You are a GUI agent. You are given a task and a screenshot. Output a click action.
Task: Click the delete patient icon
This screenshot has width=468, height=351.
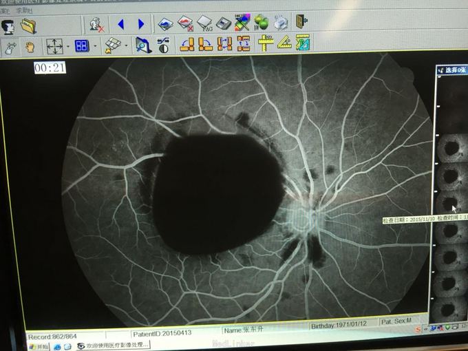pos(96,25)
